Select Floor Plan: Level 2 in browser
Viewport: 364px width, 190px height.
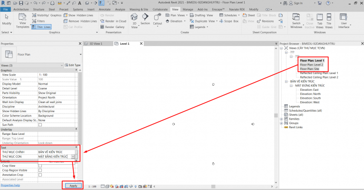point(312,65)
